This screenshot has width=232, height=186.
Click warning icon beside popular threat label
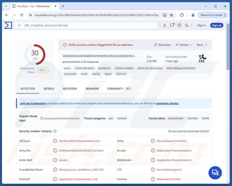pos(42,118)
